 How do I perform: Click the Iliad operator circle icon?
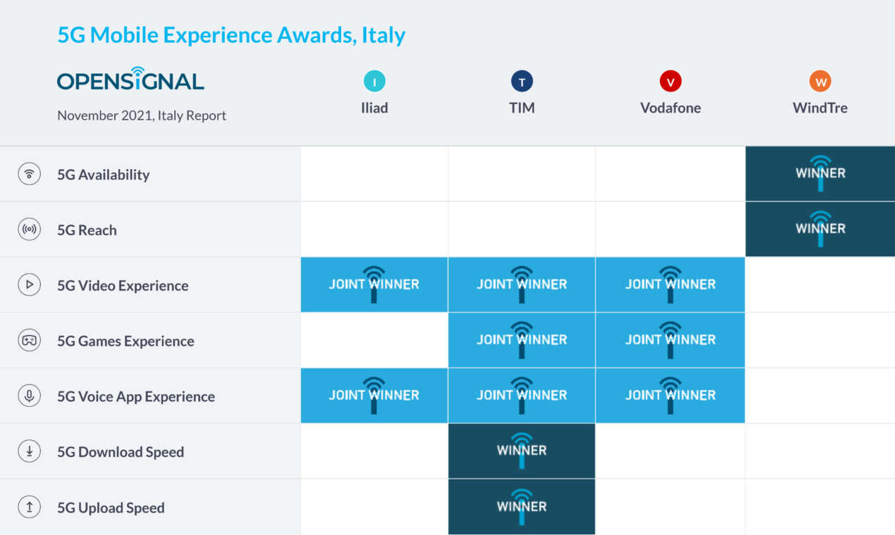(x=374, y=82)
